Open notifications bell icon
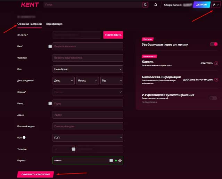 coord(156,5)
